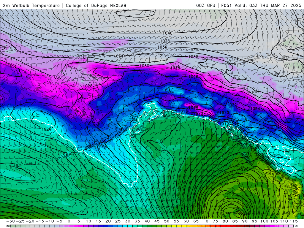
Task: Click the 105 degree legend value
Action: (x=274, y=221)
